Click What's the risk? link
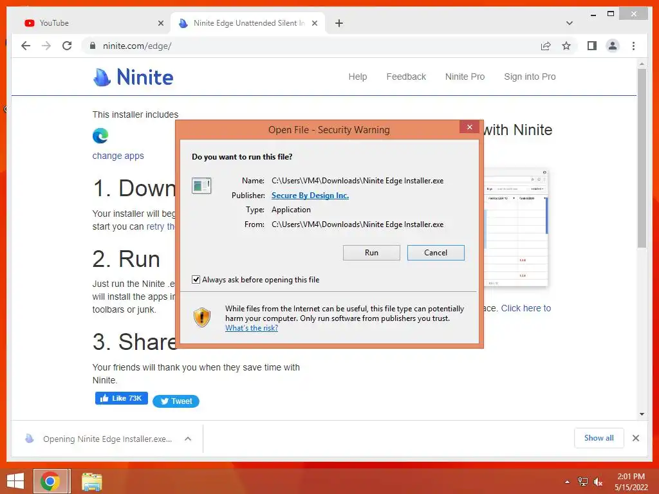 coord(252,328)
